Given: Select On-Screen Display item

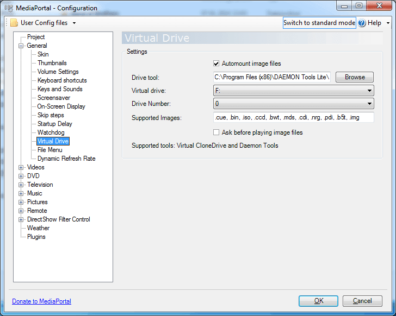Looking at the screenshot, I should coord(61,106).
